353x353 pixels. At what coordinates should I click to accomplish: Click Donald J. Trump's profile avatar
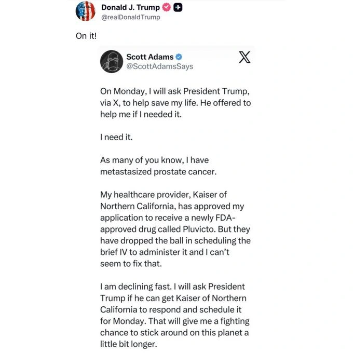86,11
